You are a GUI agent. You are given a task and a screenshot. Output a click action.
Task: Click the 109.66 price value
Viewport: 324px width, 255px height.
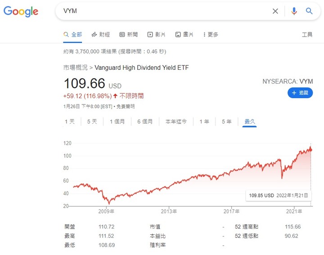point(85,83)
